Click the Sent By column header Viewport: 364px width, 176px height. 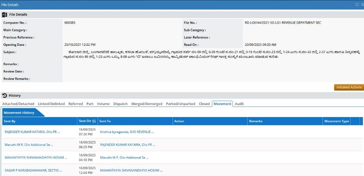9,121
